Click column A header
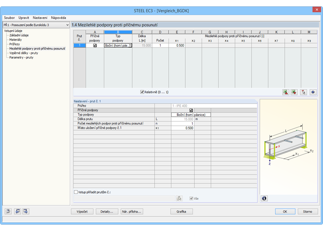The image size is (323, 231). pos(95,32)
